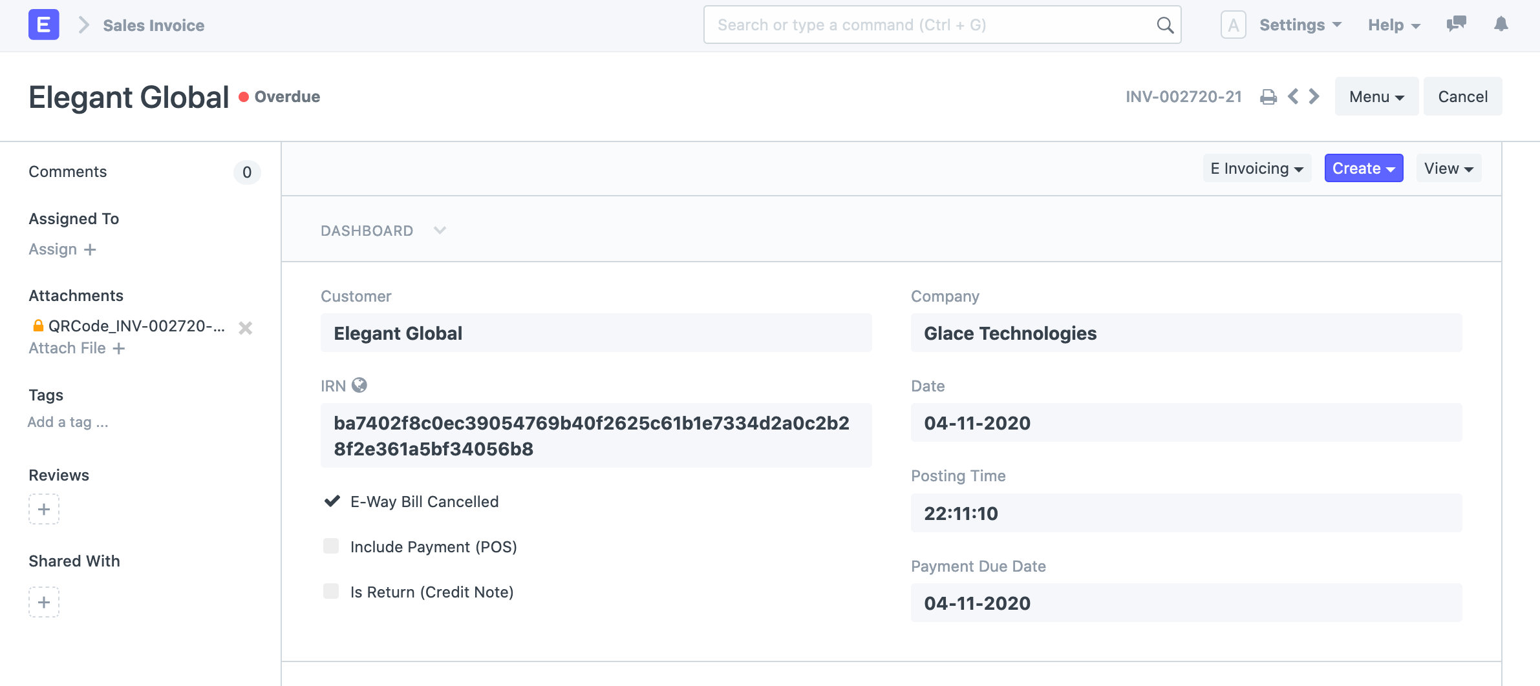Go to next invoice arrow

1314,97
